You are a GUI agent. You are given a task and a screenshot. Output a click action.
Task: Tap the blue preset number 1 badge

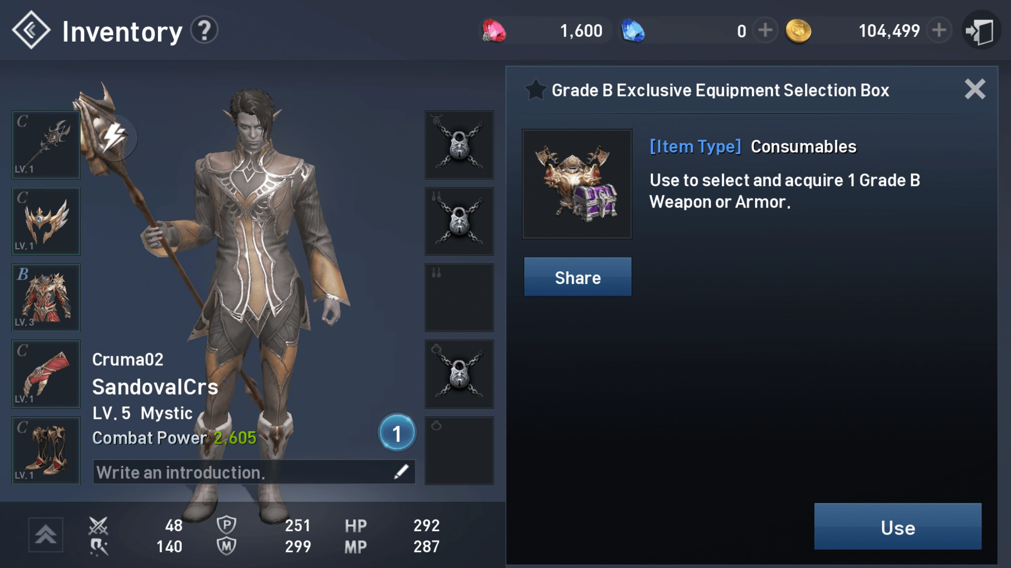tap(397, 433)
